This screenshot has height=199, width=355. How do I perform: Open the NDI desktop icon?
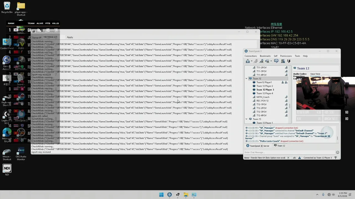(x=7, y=170)
